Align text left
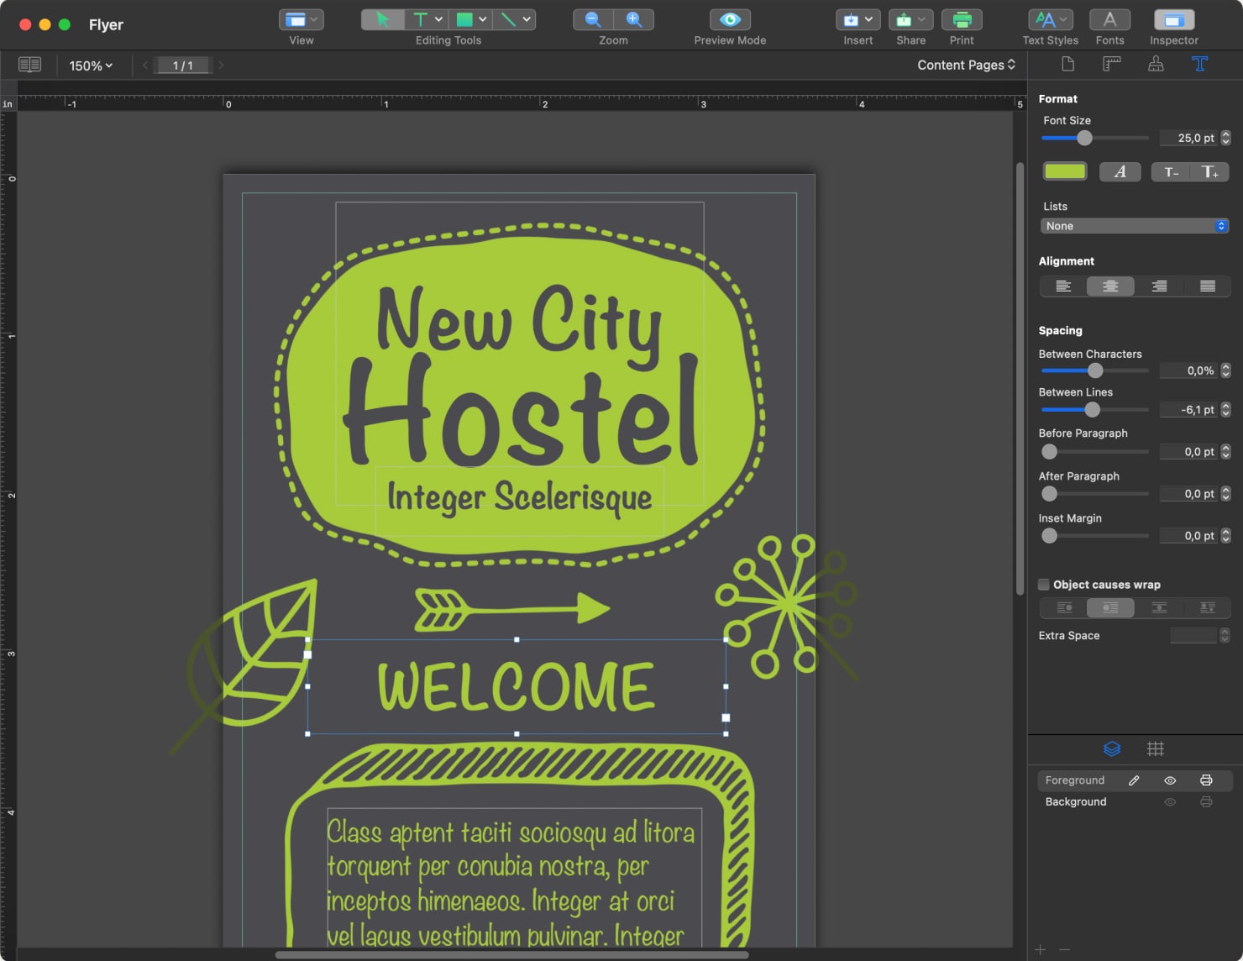 tap(1063, 286)
